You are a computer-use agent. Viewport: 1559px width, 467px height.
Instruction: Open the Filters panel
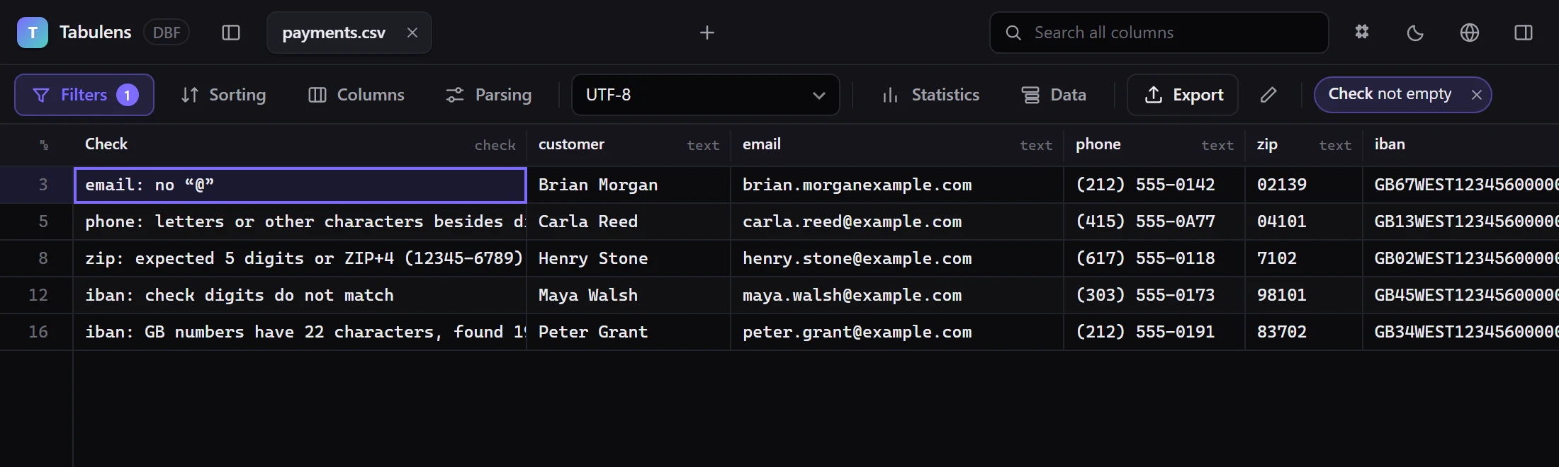click(84, 95)
